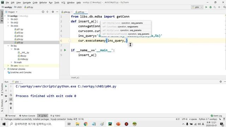Open the Python Console tool window

(x=27, y=116)
